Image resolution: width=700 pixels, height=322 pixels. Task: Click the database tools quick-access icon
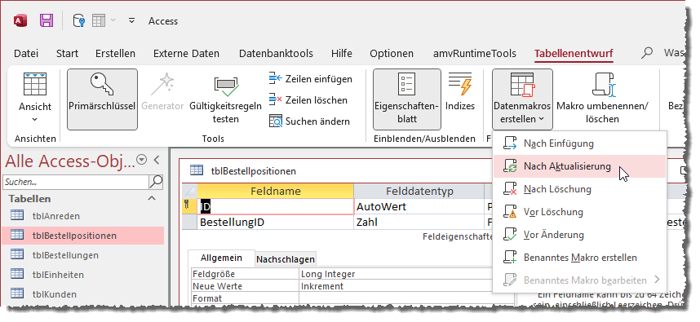78,20
